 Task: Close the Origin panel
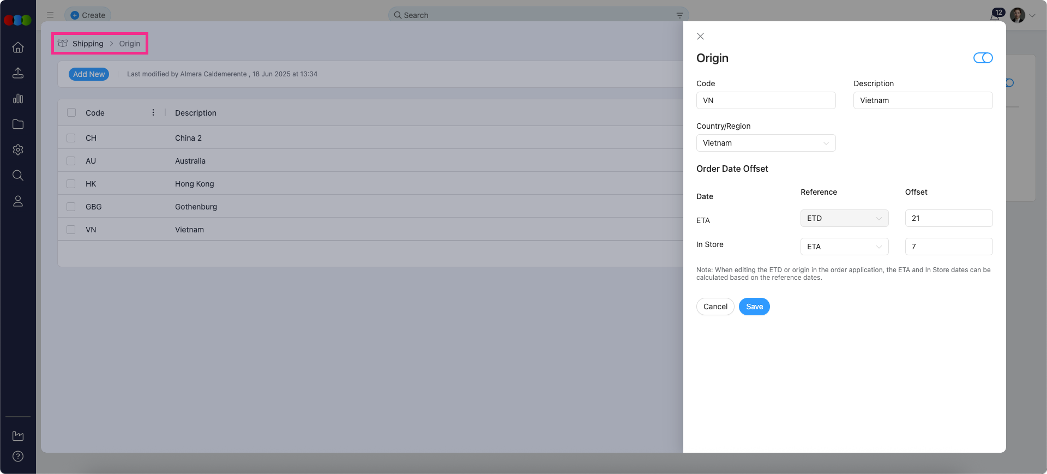[x=701, y=37]
